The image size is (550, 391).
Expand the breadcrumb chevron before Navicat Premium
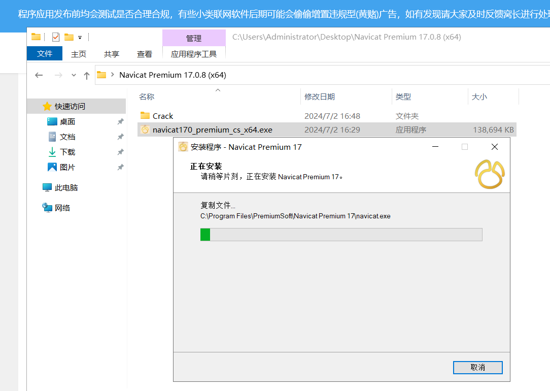112,75
